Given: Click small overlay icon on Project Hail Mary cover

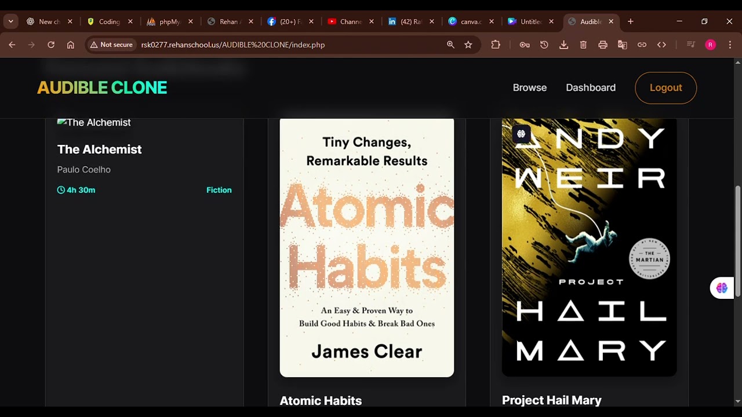Looking at the screenshot, I should coord(521,134).
